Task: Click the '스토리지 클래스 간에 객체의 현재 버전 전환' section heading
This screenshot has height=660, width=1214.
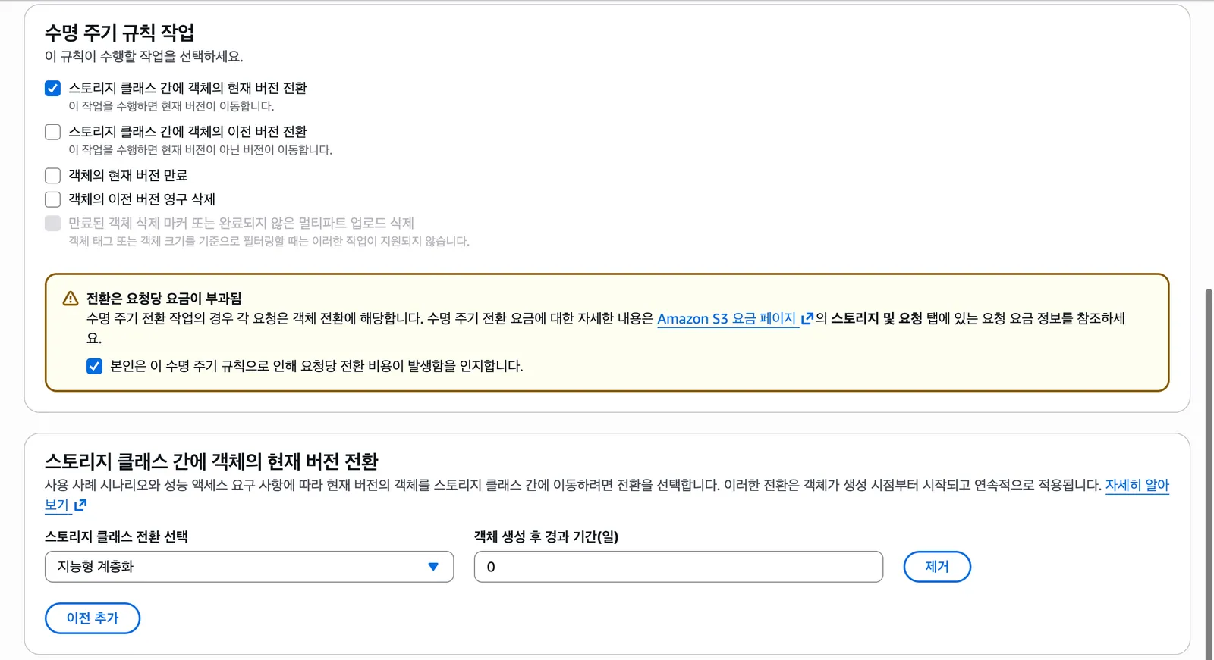Action: click(x=212, y=461)
